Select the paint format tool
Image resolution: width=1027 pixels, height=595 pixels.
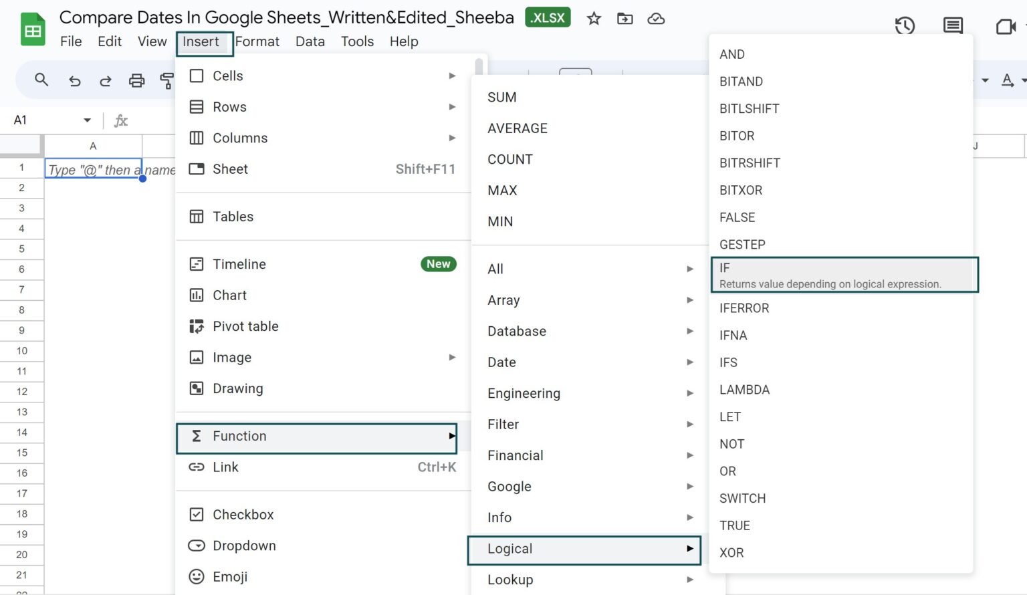[x=166, y=81]
